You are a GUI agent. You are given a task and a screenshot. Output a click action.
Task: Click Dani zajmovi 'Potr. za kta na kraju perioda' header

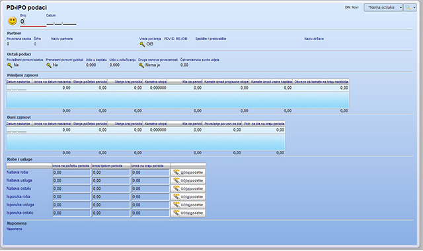(x=264, y=124)
